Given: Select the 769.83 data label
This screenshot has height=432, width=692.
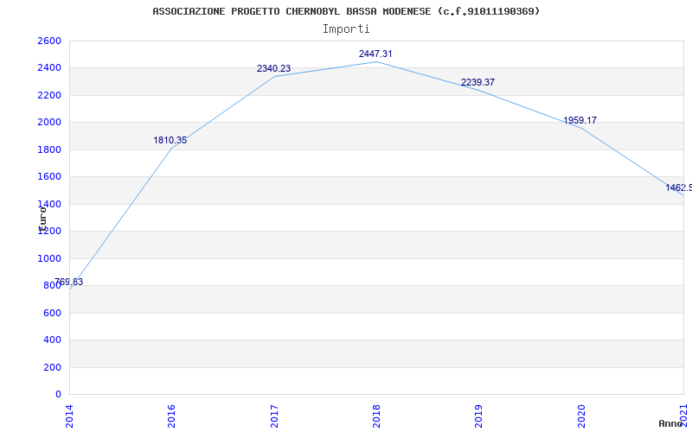Looking at the screenshot, I should coord(68,283).
